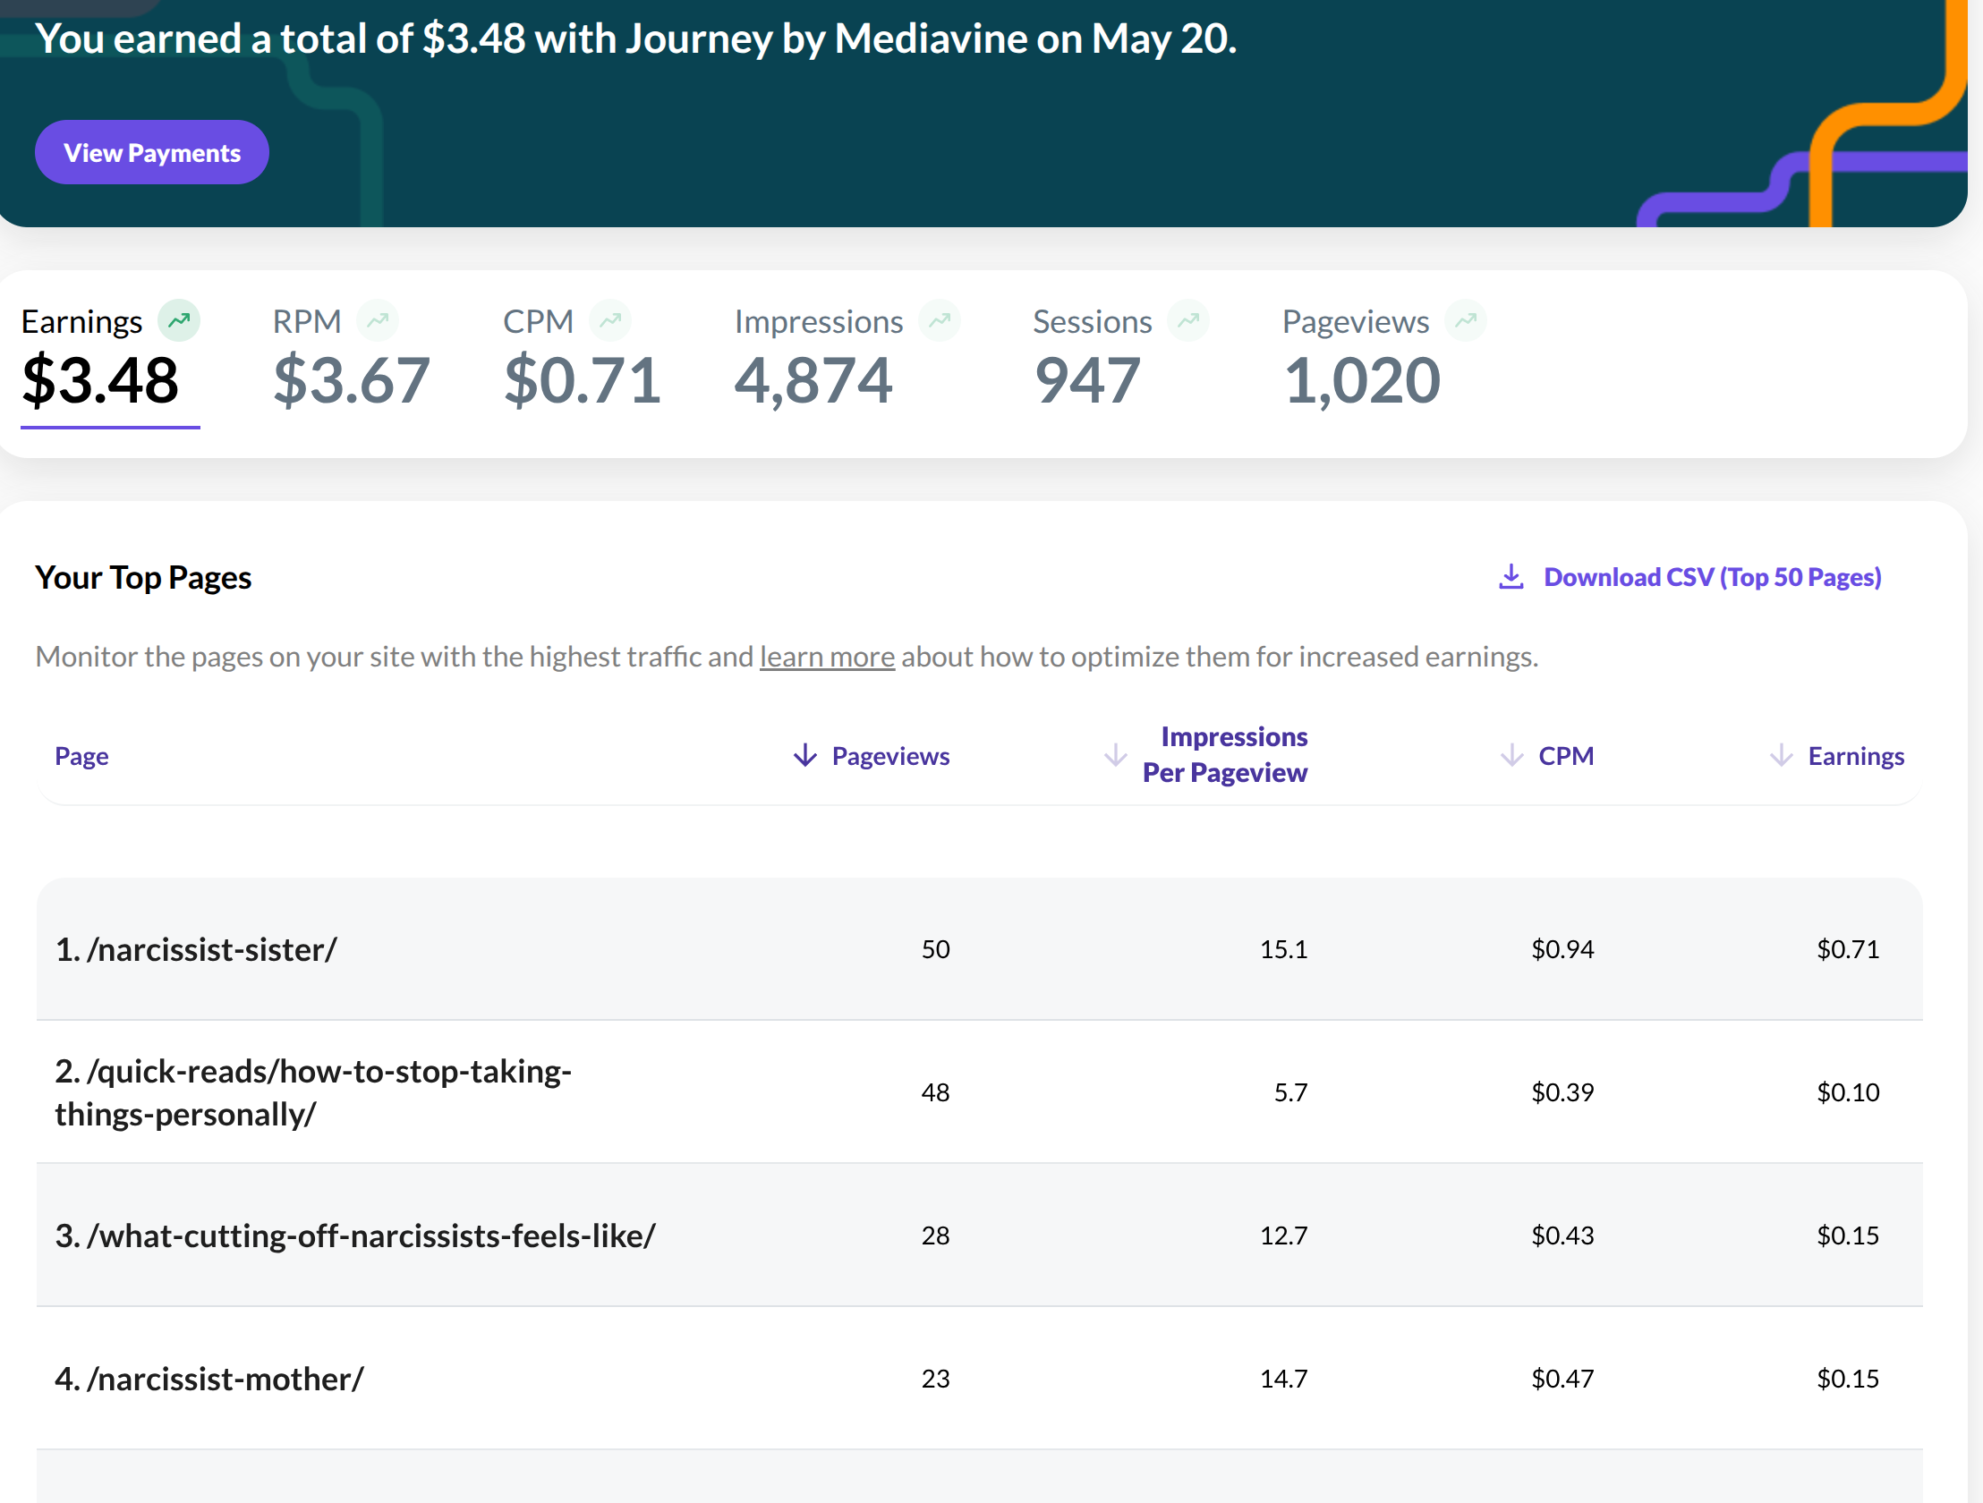Viewport: 1983px width, 1503px height.
Task: Click Download CSV (Top 50 Pages) link
Action: (1711, 577)
